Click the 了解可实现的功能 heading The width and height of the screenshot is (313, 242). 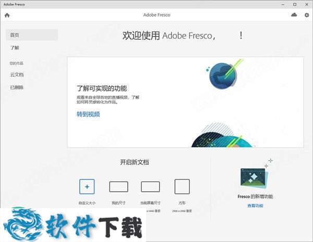pos(102,88)
